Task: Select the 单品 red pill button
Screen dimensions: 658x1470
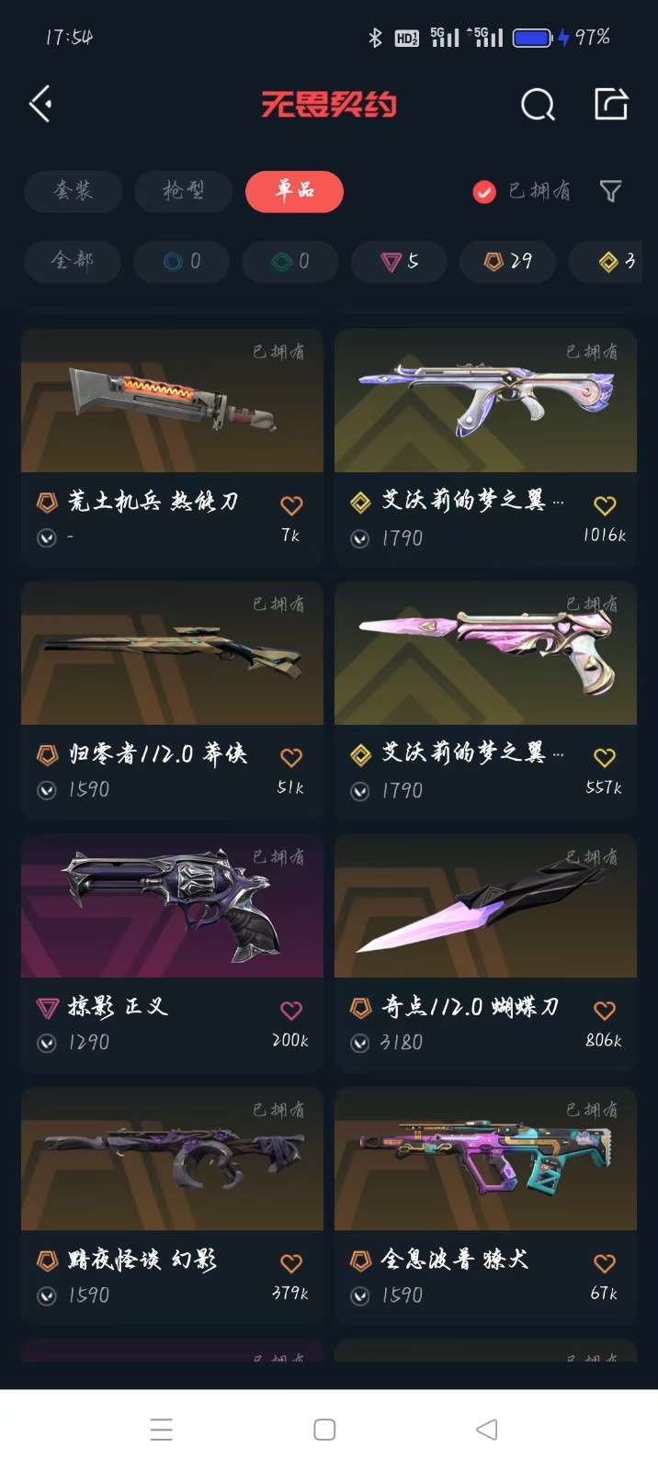Action: [295, 191]
